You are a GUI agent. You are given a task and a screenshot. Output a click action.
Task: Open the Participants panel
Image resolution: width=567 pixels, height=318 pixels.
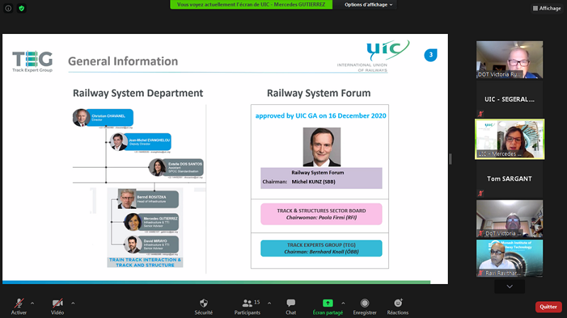(x=247, y=307)
